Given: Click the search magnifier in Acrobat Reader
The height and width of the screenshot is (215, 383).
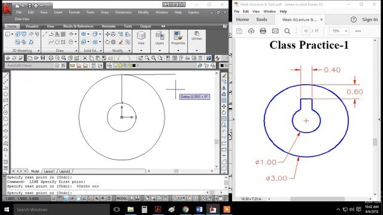Looking at the screenshot, I should point(287,31).
